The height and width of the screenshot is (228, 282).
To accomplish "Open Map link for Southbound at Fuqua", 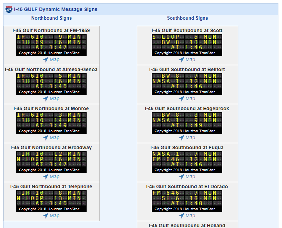I will 190,176.
